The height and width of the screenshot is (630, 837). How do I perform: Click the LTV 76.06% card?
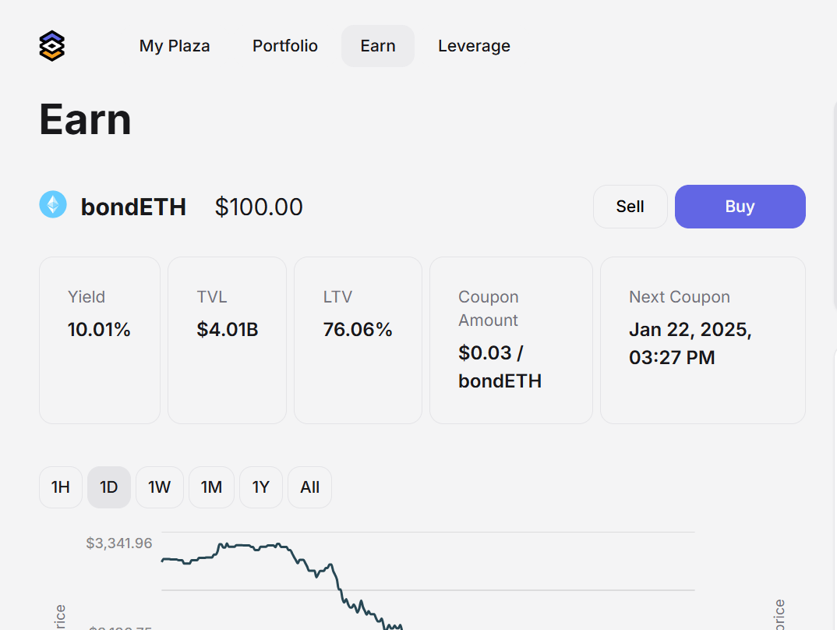[x=358, y=340]
